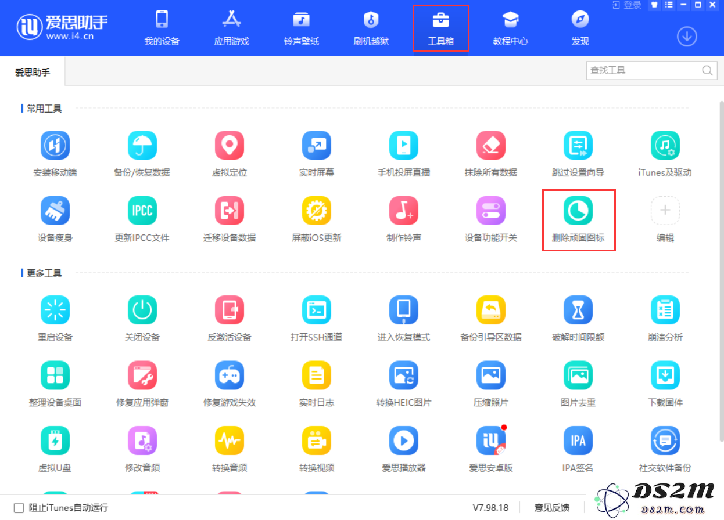Launch 虚拟定位 tool
Viewport: 724px width, 520px height.
(230, 153)
